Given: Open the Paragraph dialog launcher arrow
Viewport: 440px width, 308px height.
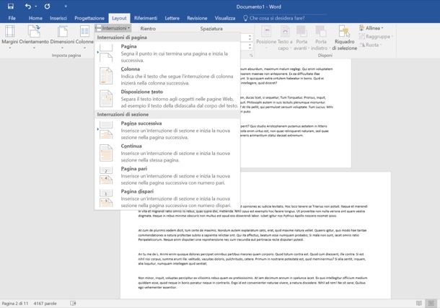Looking at the screenshot, I should click(251, 56).
